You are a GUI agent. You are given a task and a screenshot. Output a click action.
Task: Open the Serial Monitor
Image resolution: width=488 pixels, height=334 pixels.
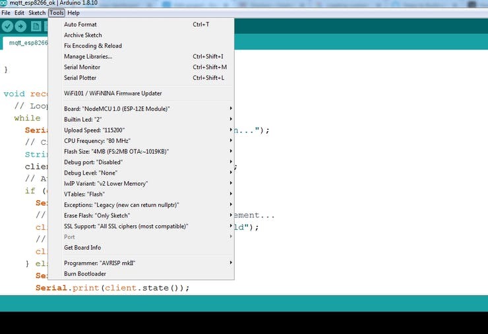click(x=140, y=67)
